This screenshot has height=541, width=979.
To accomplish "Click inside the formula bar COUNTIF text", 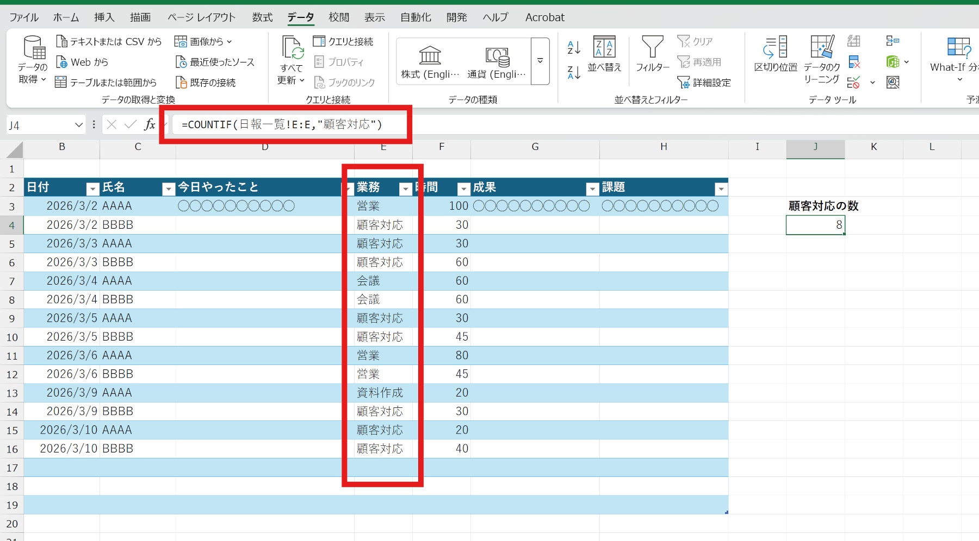I will (x=282, y=125).
